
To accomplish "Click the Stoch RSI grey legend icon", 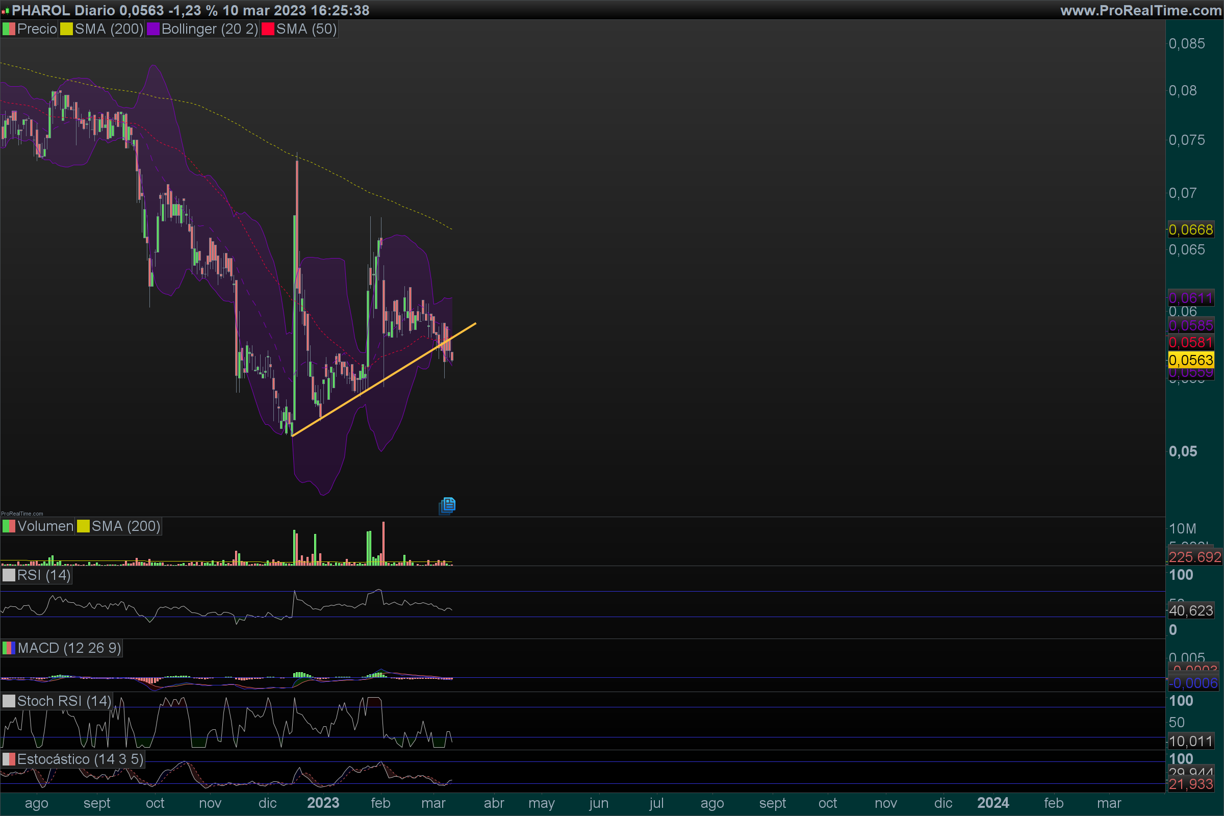I will pyautogui.click(x=9, y=701).
